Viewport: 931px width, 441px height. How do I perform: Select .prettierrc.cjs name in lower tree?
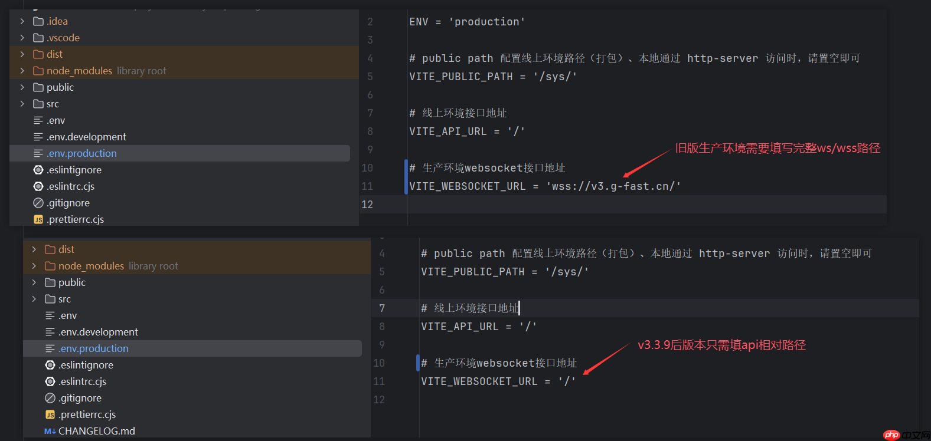coord(87,414)
